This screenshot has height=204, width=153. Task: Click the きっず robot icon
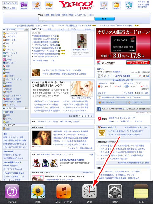click(x=129, y=6)
